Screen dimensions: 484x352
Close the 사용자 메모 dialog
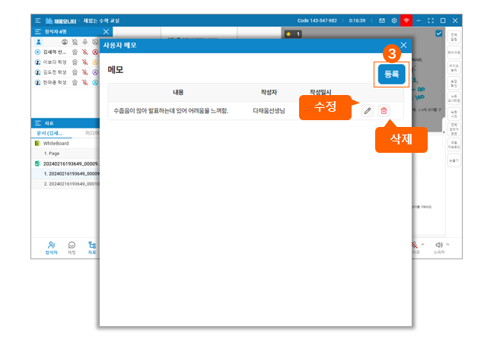coord(403,46)
